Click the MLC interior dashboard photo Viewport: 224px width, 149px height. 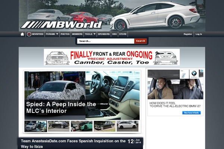click(113, 95)
